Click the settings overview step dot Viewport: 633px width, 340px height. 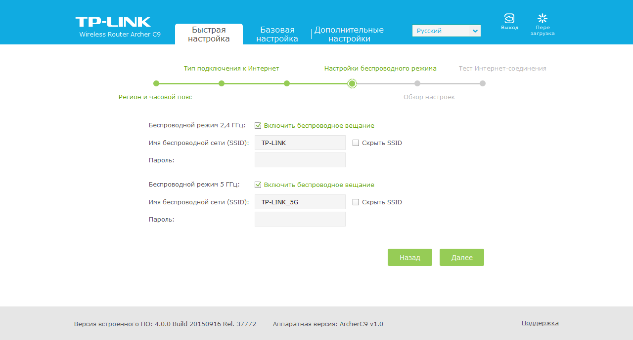tap(417, 83)
